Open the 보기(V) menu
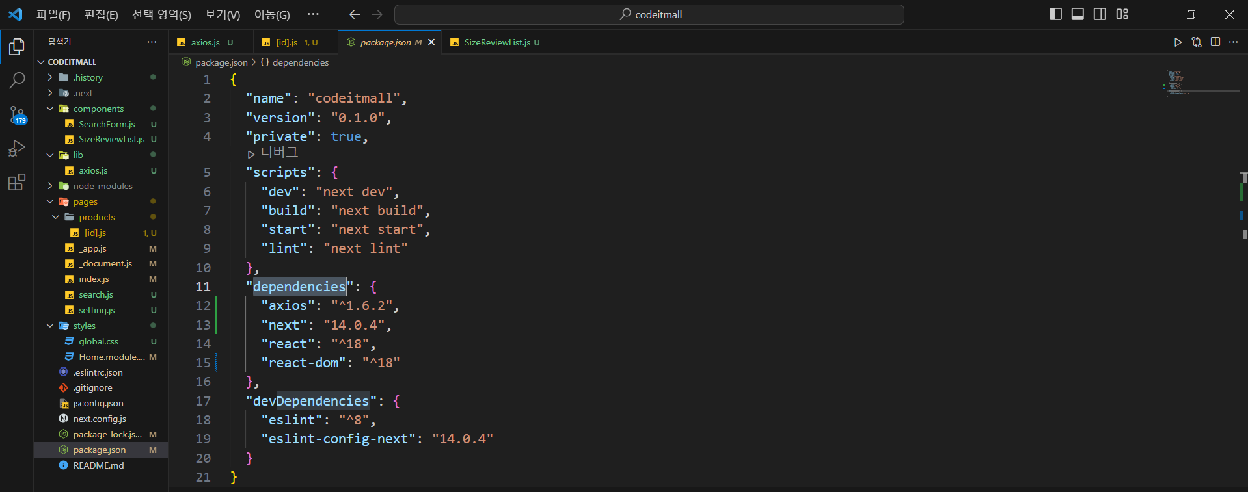This screenshot has height=492, width=1248. coord(223,14)
